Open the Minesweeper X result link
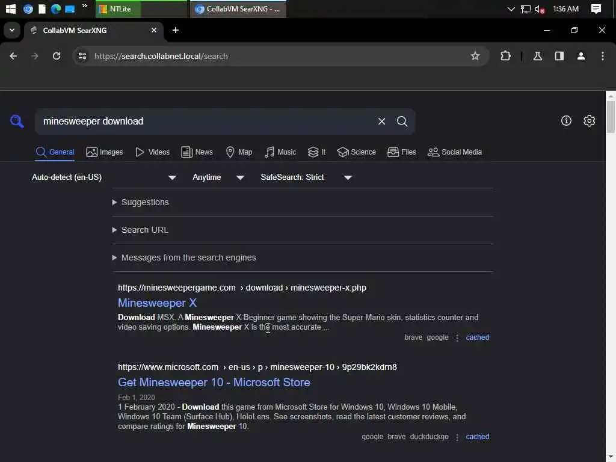This screenshot has height=462, width=616. coord(157,303)
